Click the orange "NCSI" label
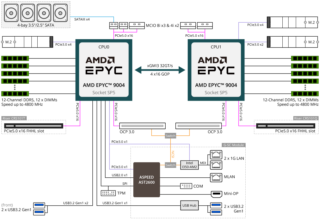This screenshot has height=221, width=320. 173,154
